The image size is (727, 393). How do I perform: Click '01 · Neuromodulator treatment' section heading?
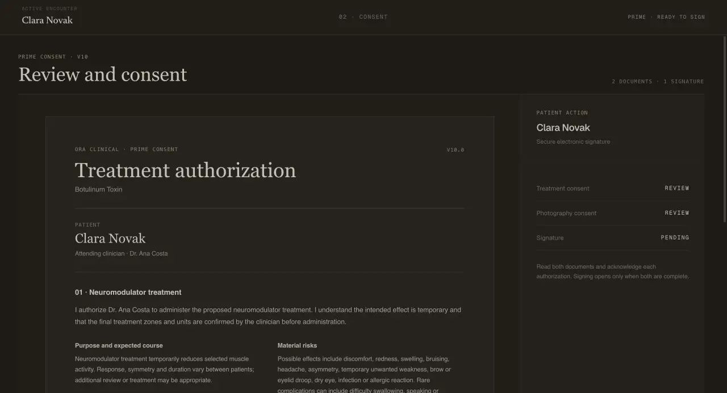pos(128,292)
